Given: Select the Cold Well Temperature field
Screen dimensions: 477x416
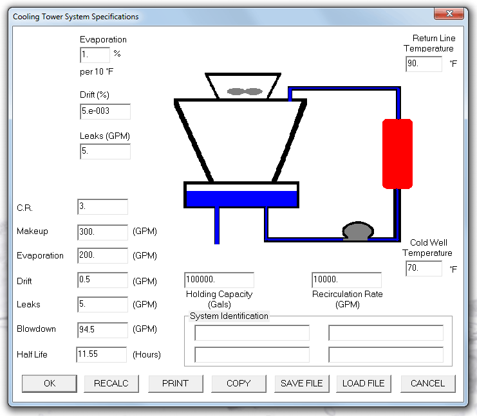Looking at the screenshot, I should 424,269.
